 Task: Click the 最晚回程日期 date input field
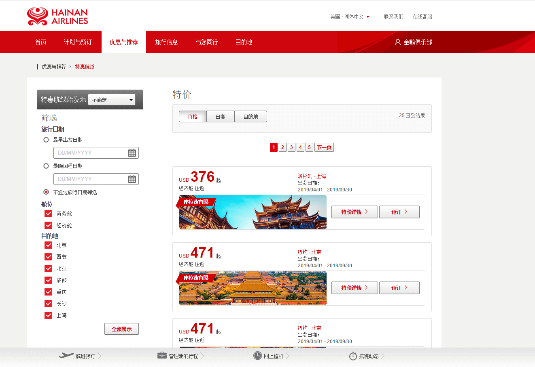tap(96, 179)
